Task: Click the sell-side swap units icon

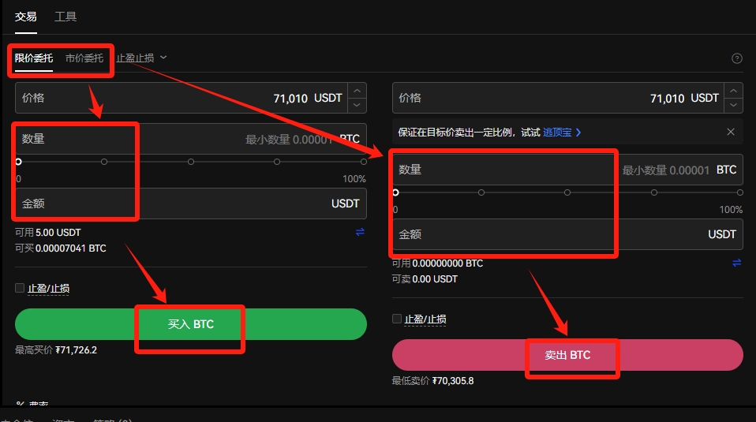Action: (x=737, y=263)
